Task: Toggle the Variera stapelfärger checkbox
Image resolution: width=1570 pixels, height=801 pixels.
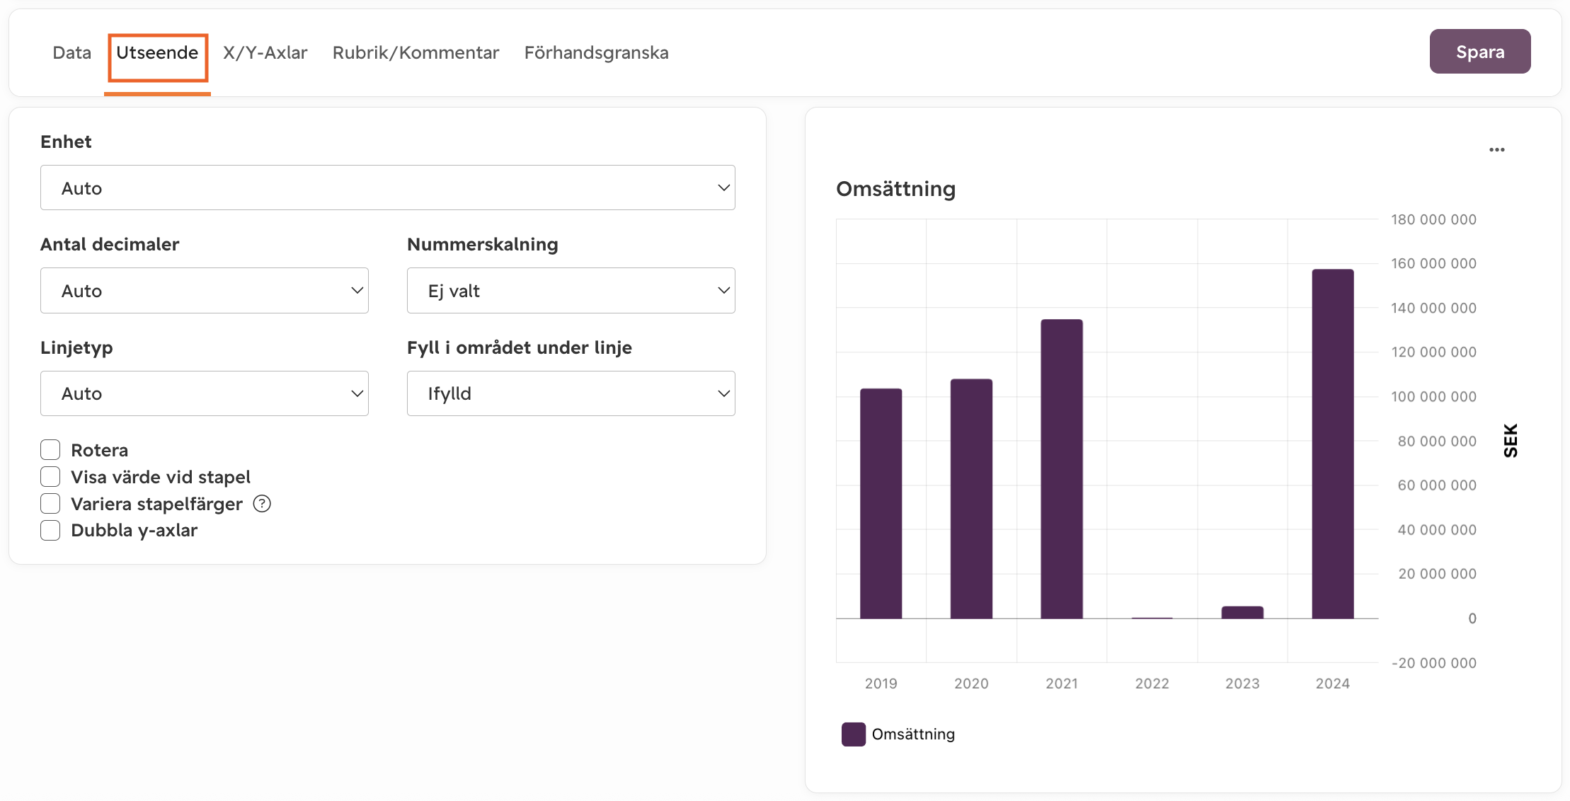Action: (50, 504)
